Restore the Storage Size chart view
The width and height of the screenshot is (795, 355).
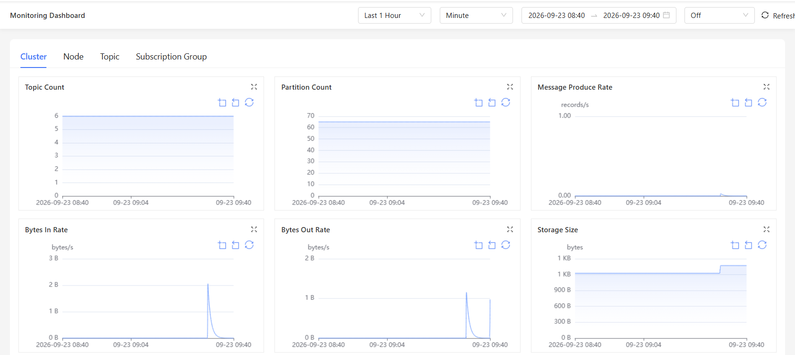(x=762, y=245)
